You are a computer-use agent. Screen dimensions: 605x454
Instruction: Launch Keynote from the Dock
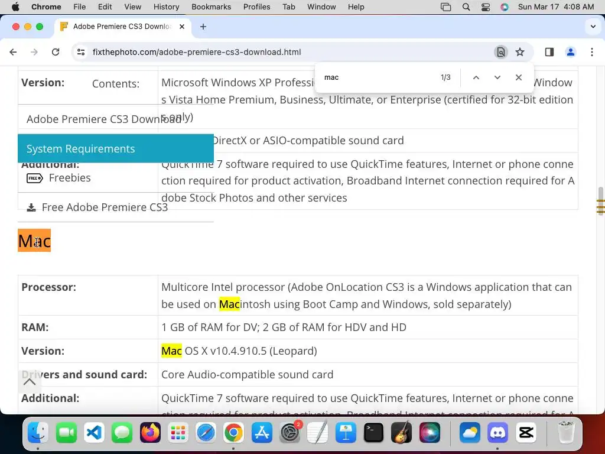[x=346, y=432]
